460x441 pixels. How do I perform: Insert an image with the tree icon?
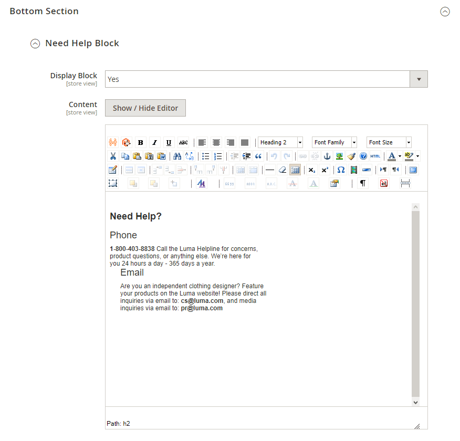point(339,156)
